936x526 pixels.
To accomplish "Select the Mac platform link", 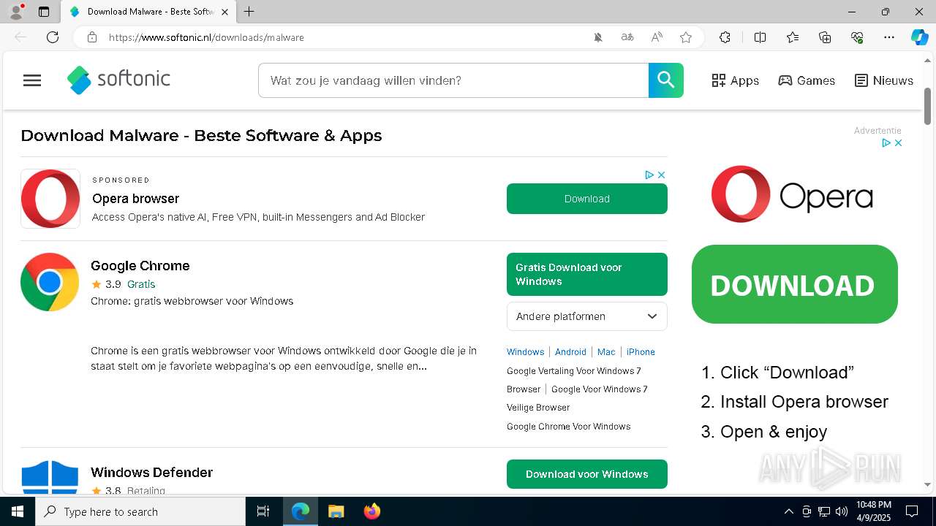I will tap(606, 351).
